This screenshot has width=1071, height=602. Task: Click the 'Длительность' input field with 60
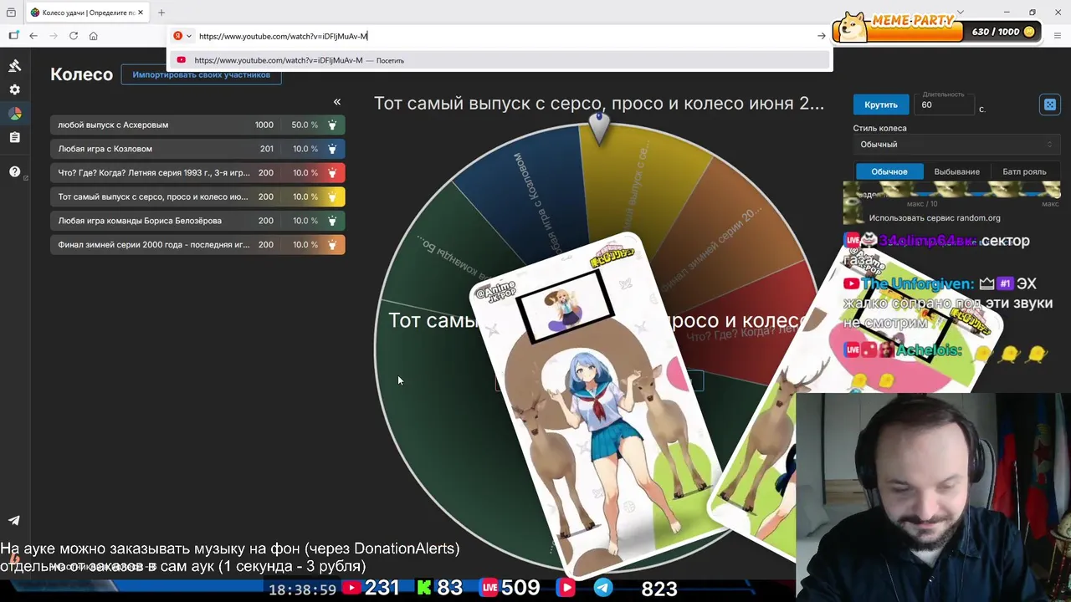(x=944, y=105)
